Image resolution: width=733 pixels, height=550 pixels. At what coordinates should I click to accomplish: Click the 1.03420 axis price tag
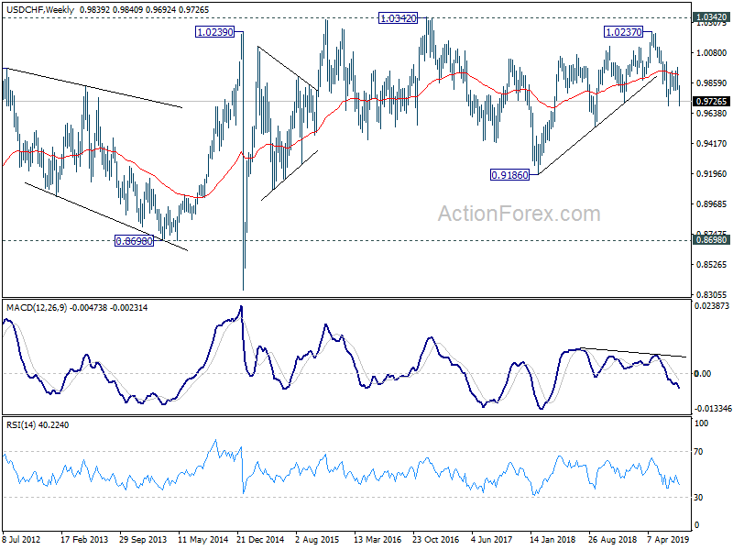pyautogui.click(x=712, y=17)
